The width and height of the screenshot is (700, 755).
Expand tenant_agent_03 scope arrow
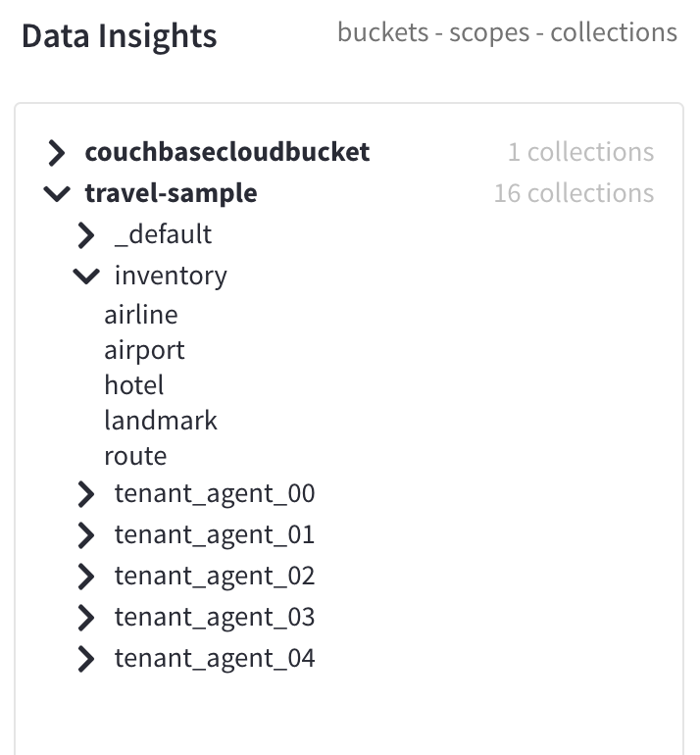click(87, 618)
